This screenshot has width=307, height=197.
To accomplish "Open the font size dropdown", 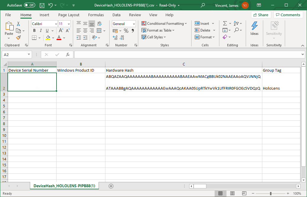I will (69, 24).
